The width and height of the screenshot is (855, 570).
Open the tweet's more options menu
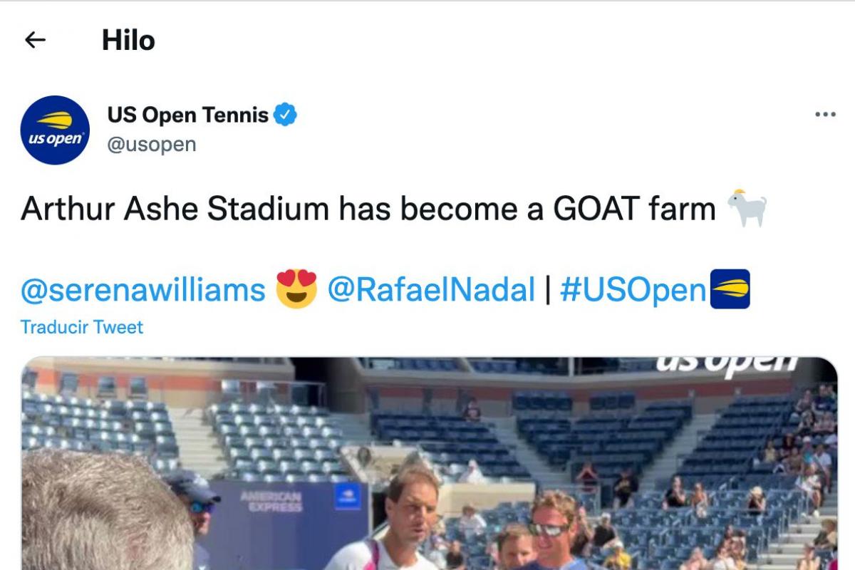824,115
